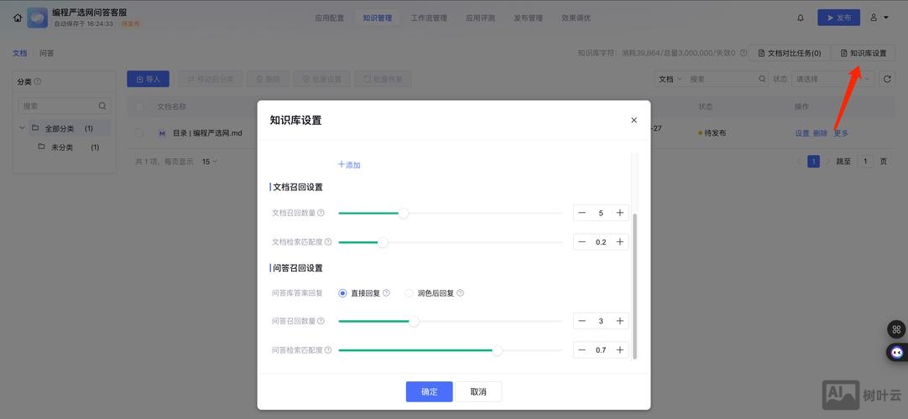Click the 导入 button
Screen dimensions: 908x419
point(149,79)
